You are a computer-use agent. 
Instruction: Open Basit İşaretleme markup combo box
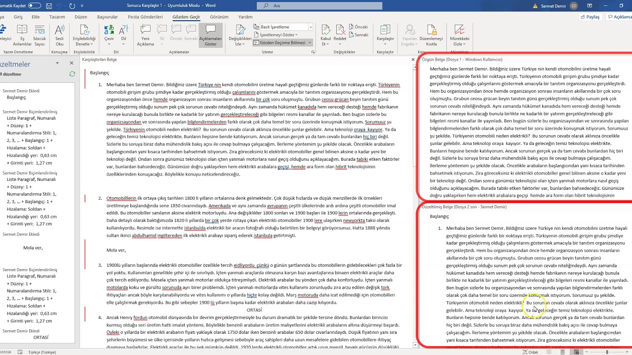(283, 27)
